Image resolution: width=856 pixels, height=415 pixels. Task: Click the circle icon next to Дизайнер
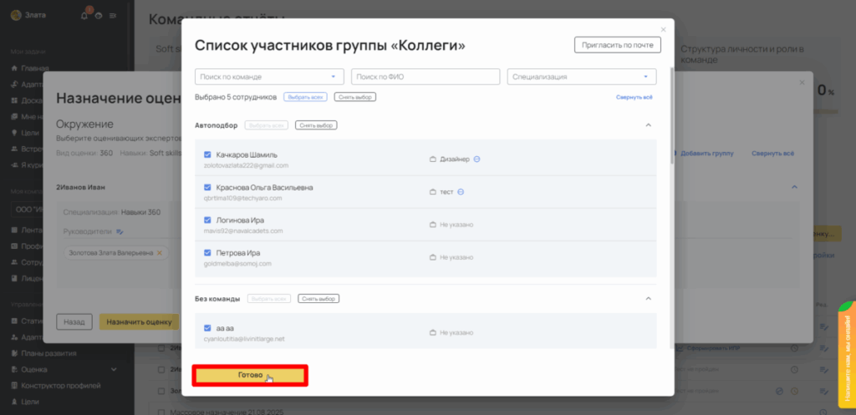click(x=476, y=159)
